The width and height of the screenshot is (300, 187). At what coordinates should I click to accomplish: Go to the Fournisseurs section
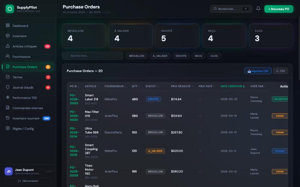[28, 56]
